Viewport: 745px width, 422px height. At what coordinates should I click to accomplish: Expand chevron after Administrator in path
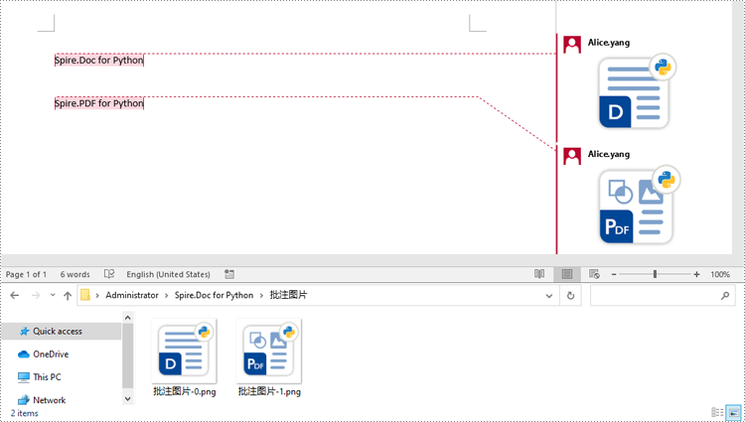tap(167, 295)
